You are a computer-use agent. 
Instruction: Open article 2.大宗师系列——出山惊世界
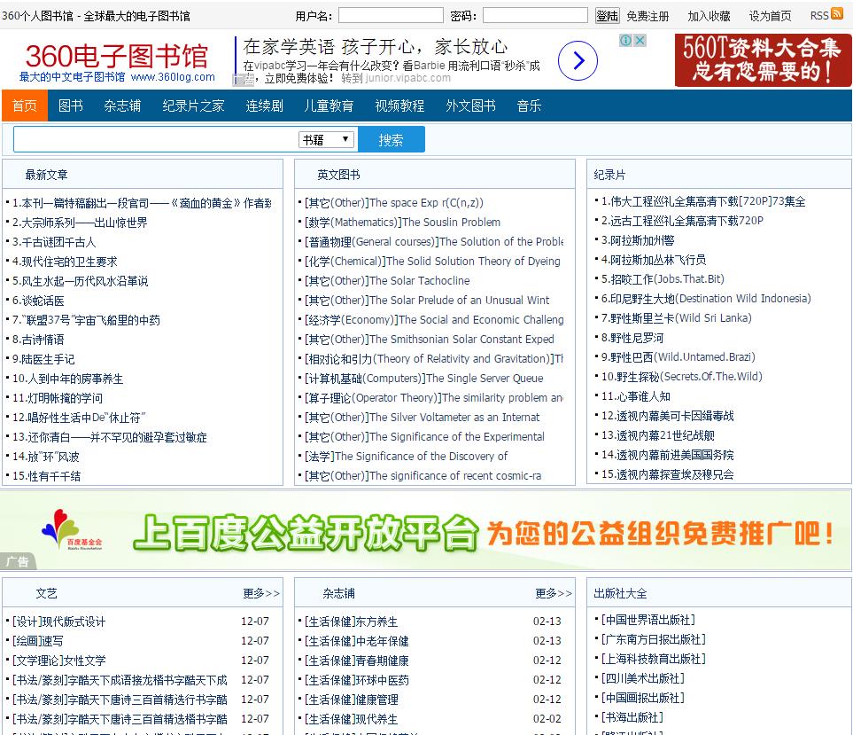80,223
